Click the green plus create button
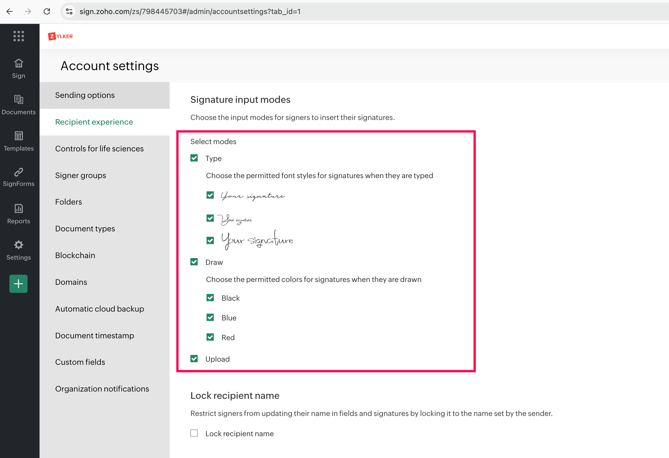Image resolution: width=669 pixels, height=458 pixels. coord(18,284)
